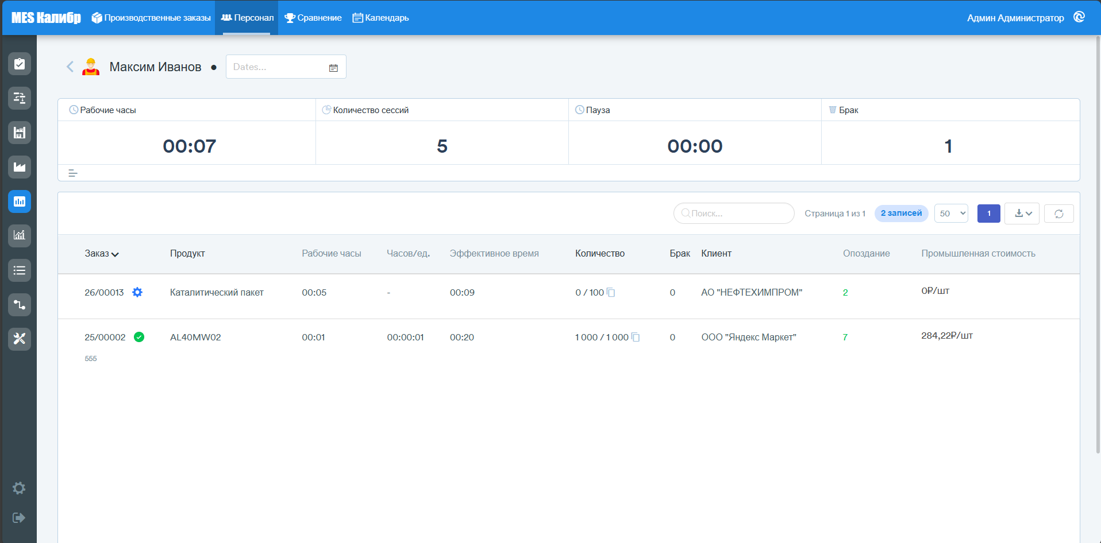Click the session count value 5

tap(442, 146)
